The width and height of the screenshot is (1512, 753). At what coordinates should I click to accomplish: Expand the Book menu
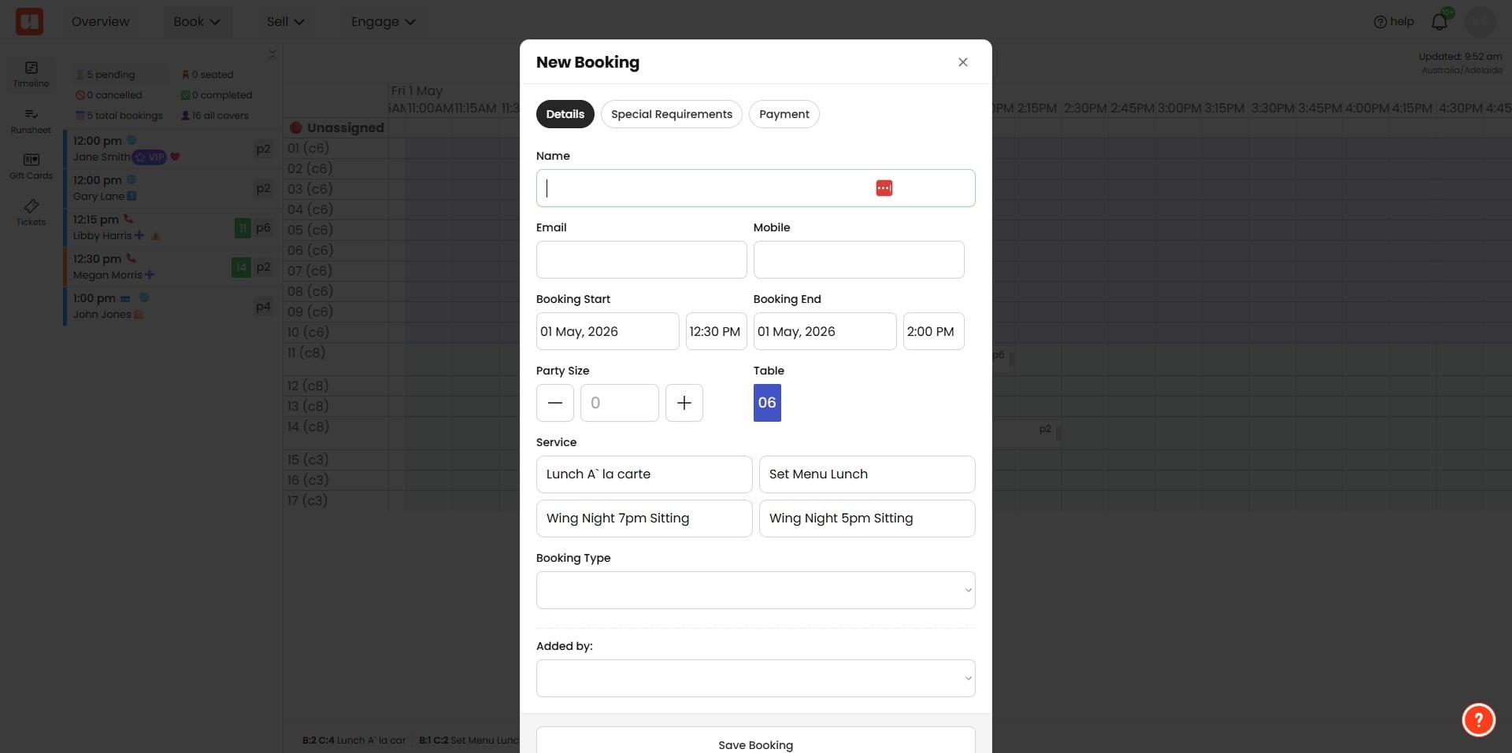point(197,21)
